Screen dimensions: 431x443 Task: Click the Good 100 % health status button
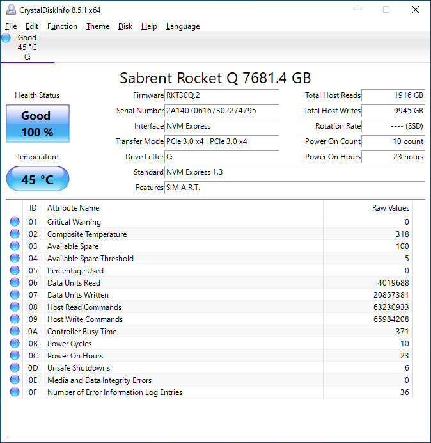38,124
